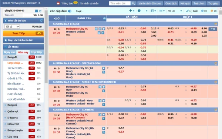Click the search magnifier icon in top bar
This screenshot has height=139, width=222.
(133, 3)
